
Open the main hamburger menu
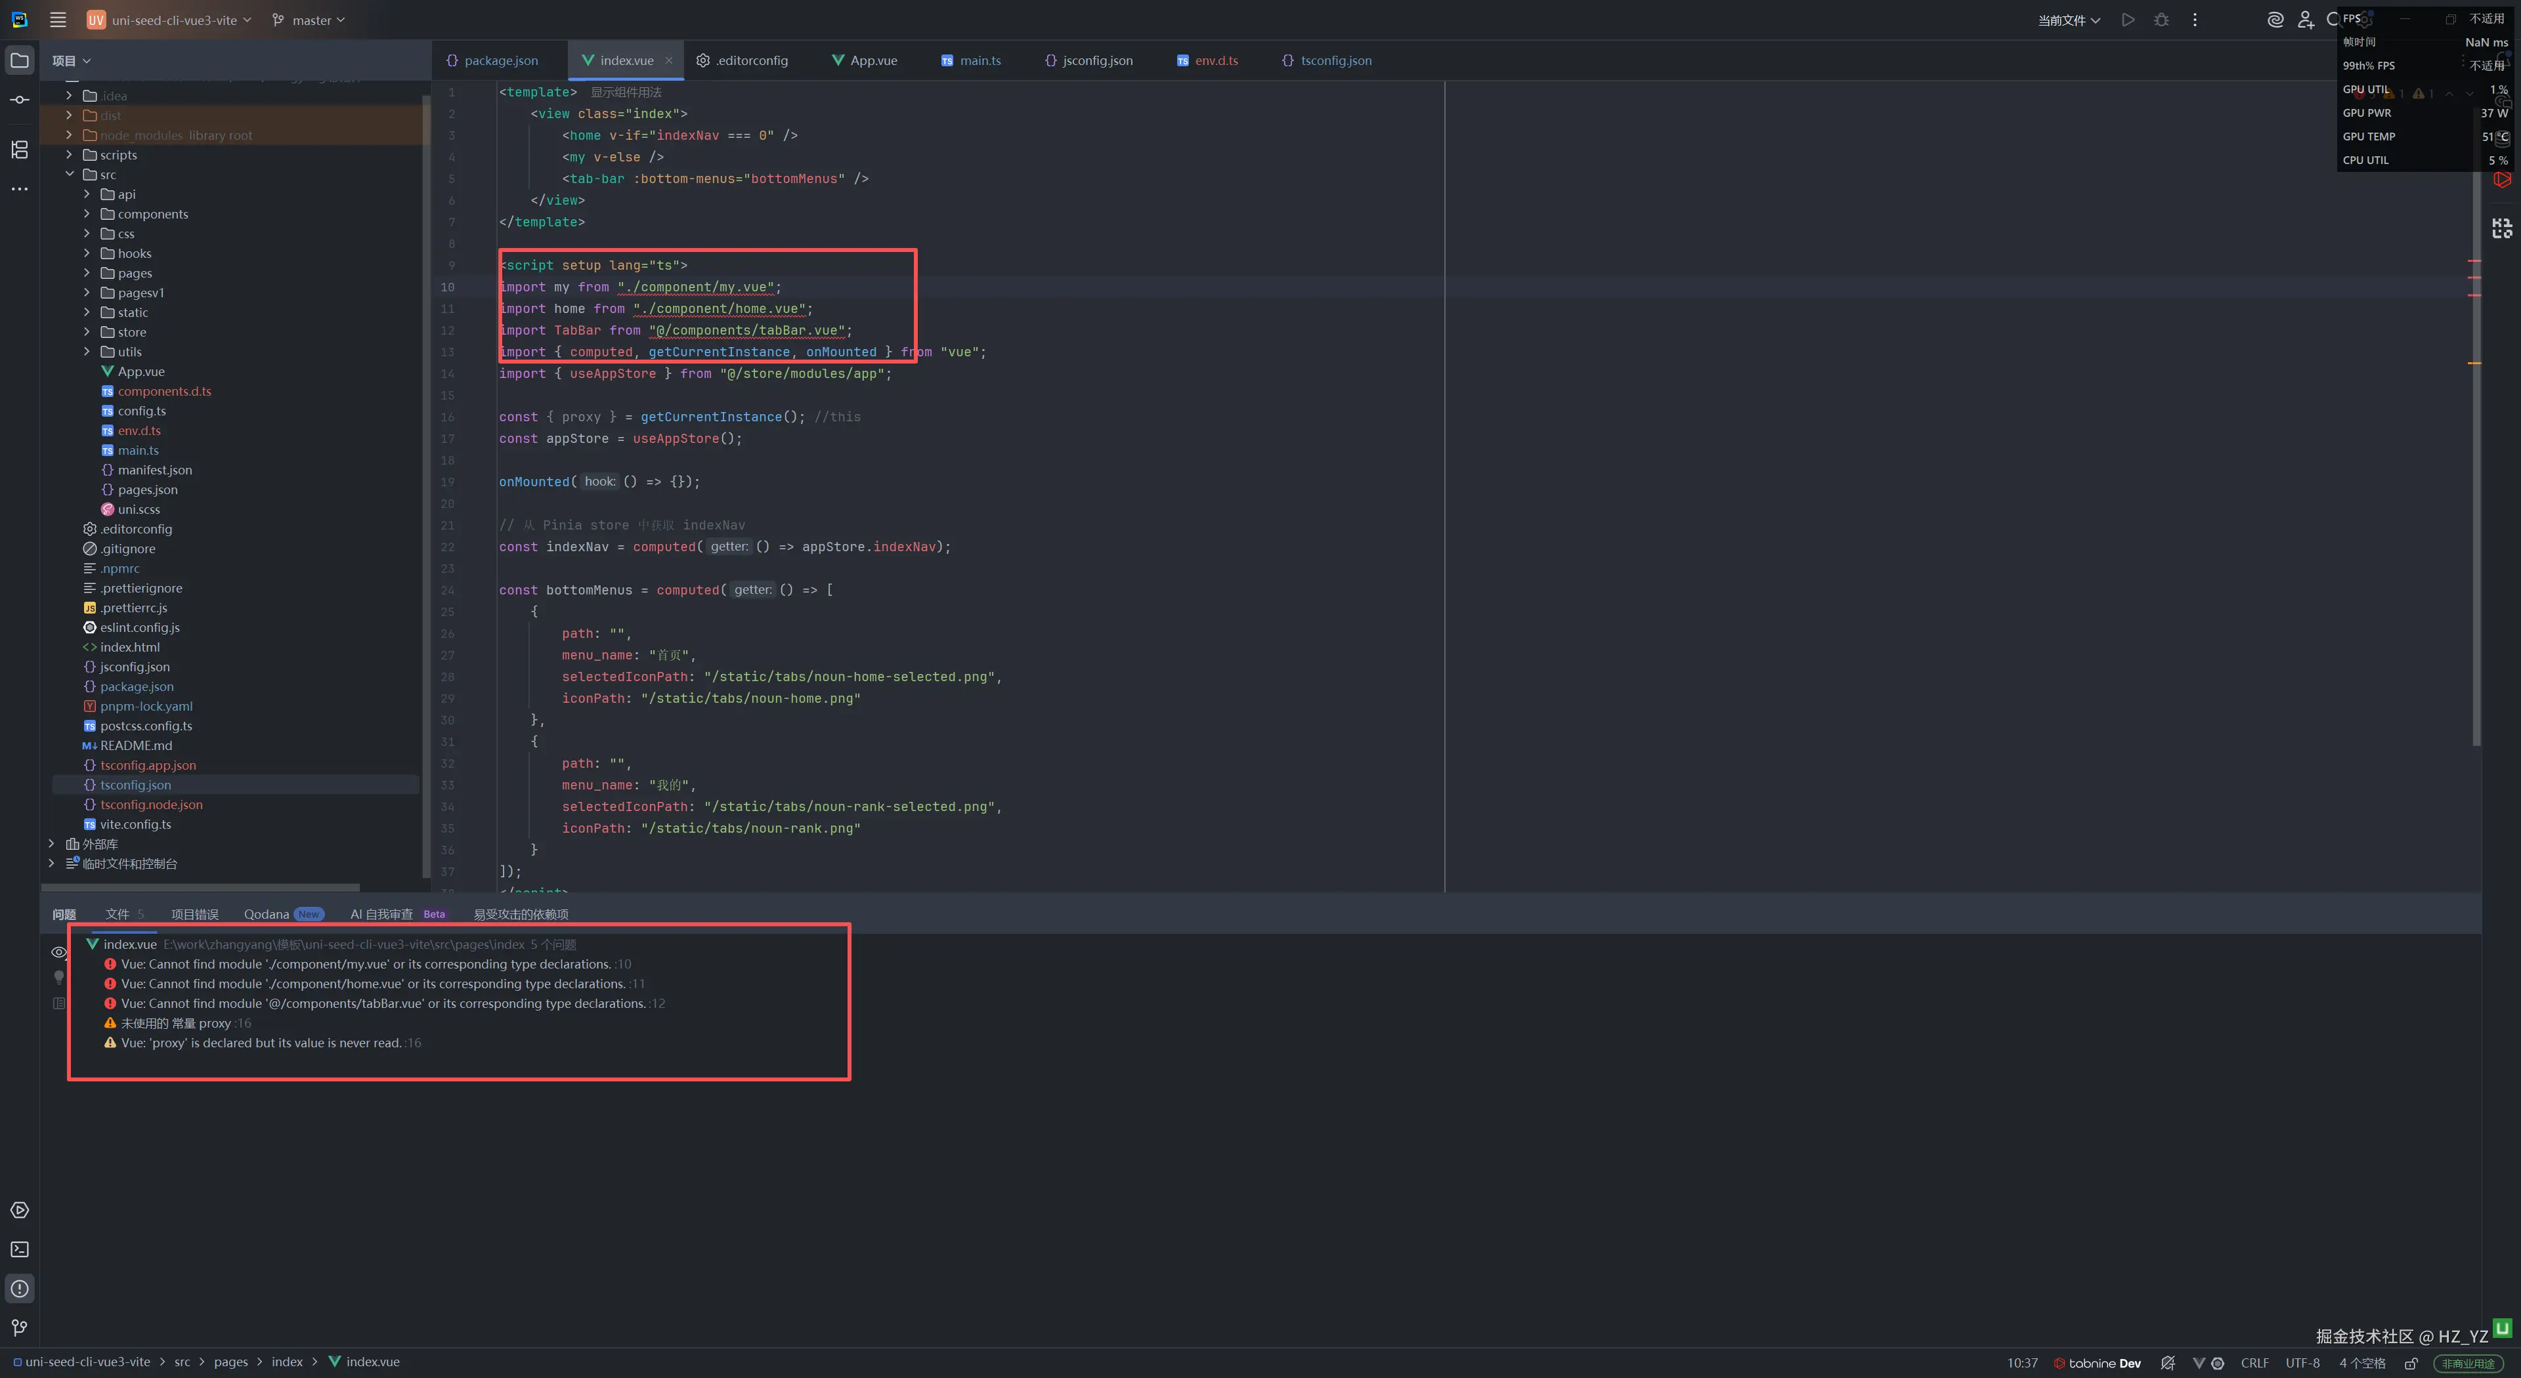pyautogui.click(x=58, y=20)
